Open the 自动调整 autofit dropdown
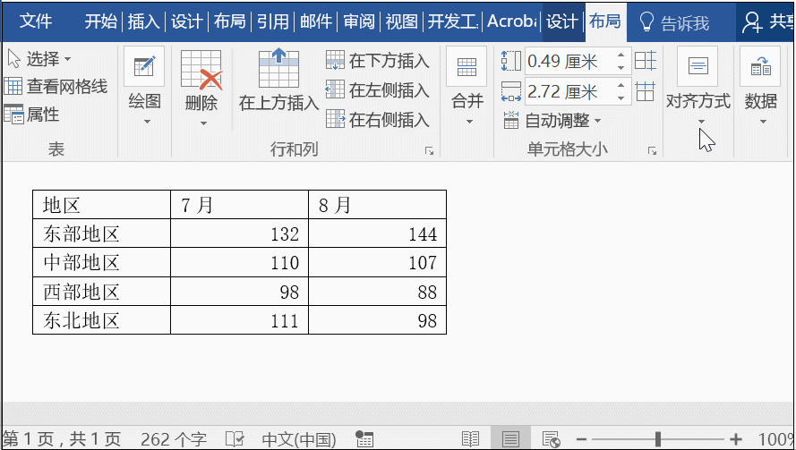This screenshot has width=796, height=450. 552,121
